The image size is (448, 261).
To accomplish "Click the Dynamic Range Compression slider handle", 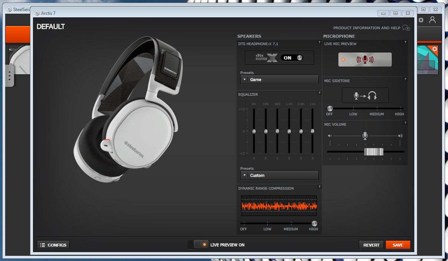I will (314, 223).
